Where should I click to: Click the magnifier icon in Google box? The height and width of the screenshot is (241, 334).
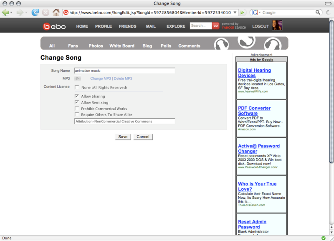coord(318,13)
